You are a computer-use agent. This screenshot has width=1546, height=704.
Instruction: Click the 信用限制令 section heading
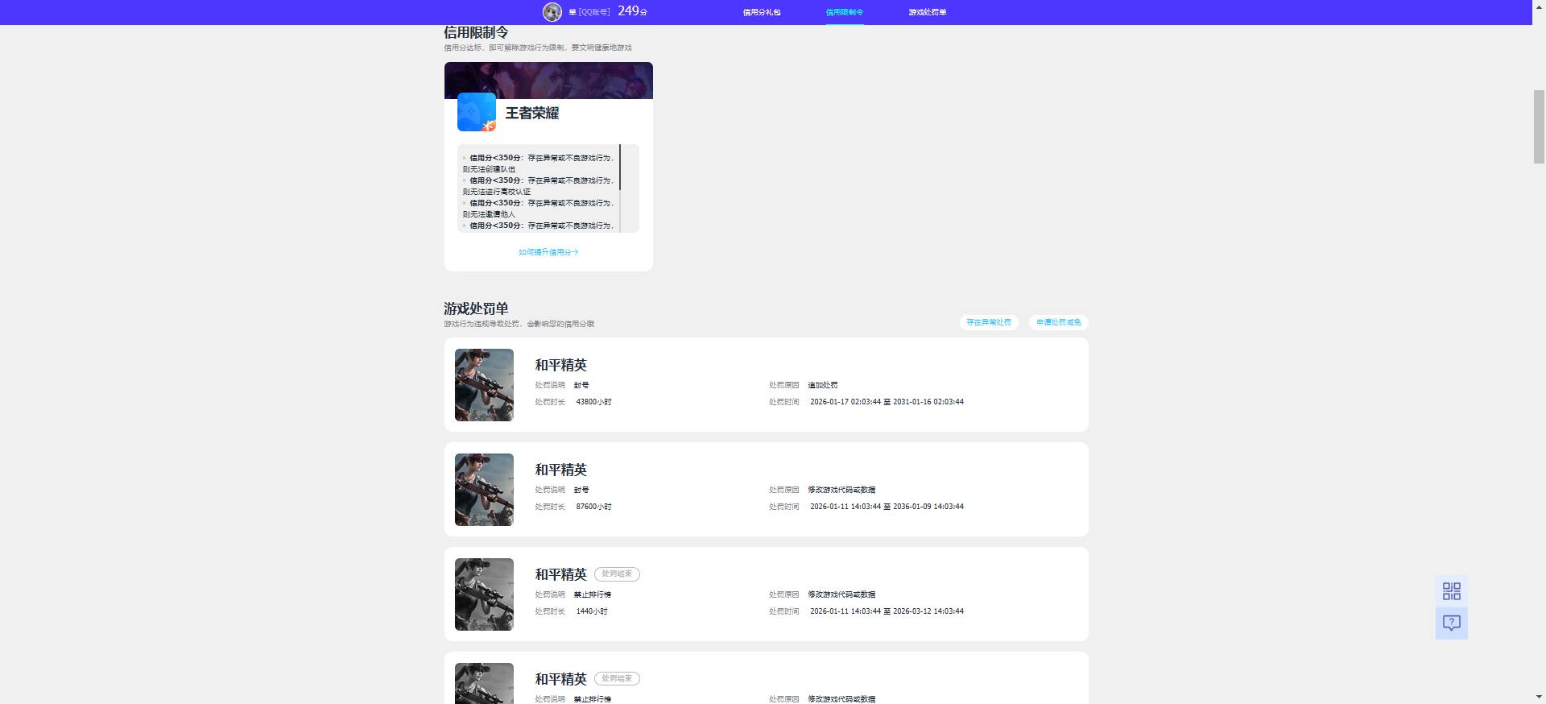[476, 32]
